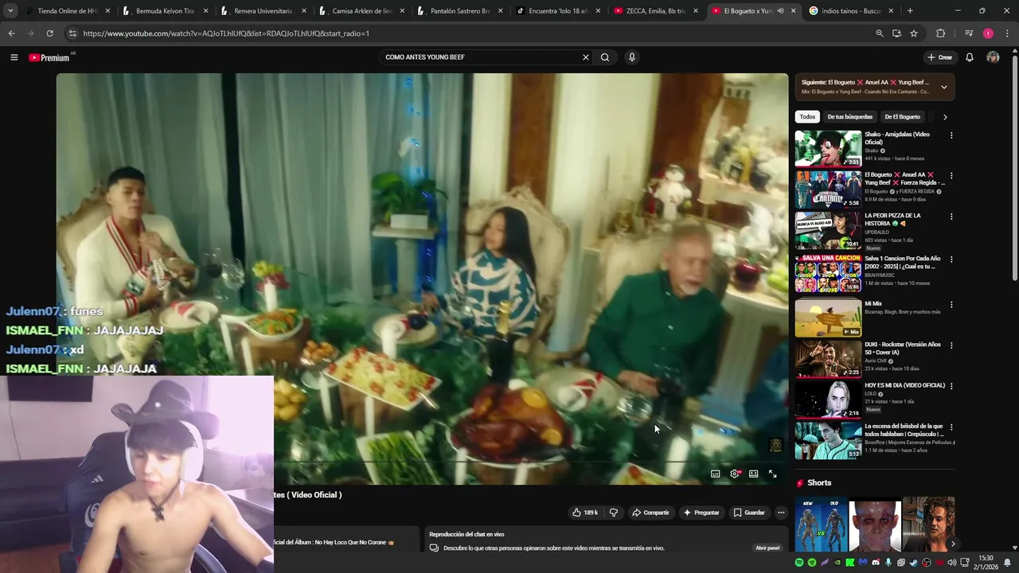Open Chrome zoom magnifier in address bar

tap(879, 33)
